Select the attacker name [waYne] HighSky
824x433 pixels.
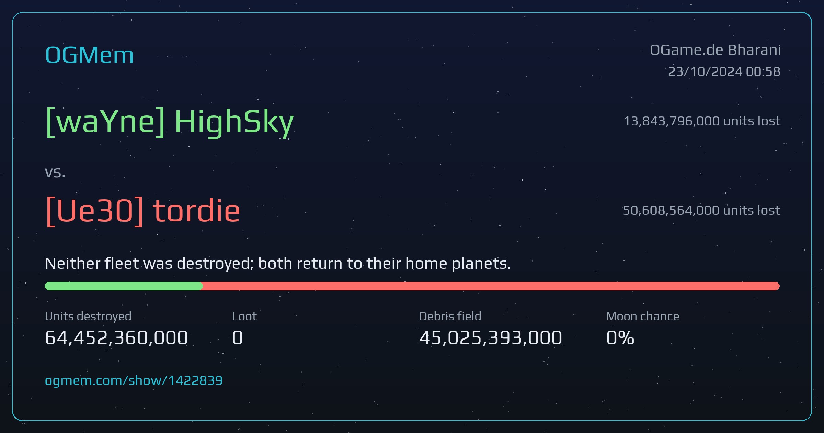click(x=170, y=122)
